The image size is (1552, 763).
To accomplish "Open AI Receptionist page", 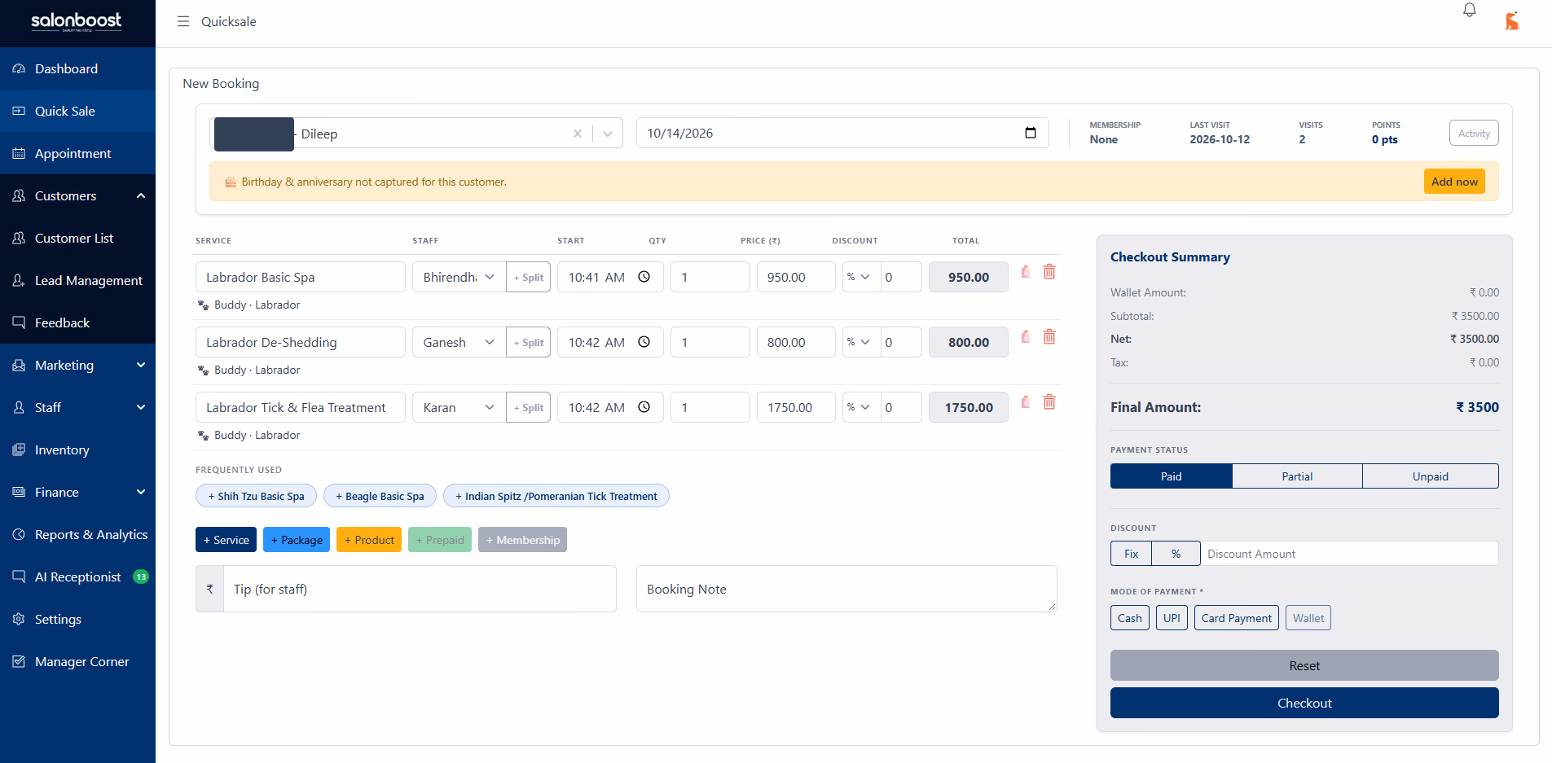I will coord(77,577).
